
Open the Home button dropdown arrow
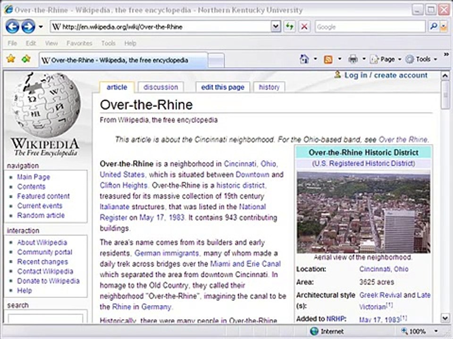click(315, 59)
